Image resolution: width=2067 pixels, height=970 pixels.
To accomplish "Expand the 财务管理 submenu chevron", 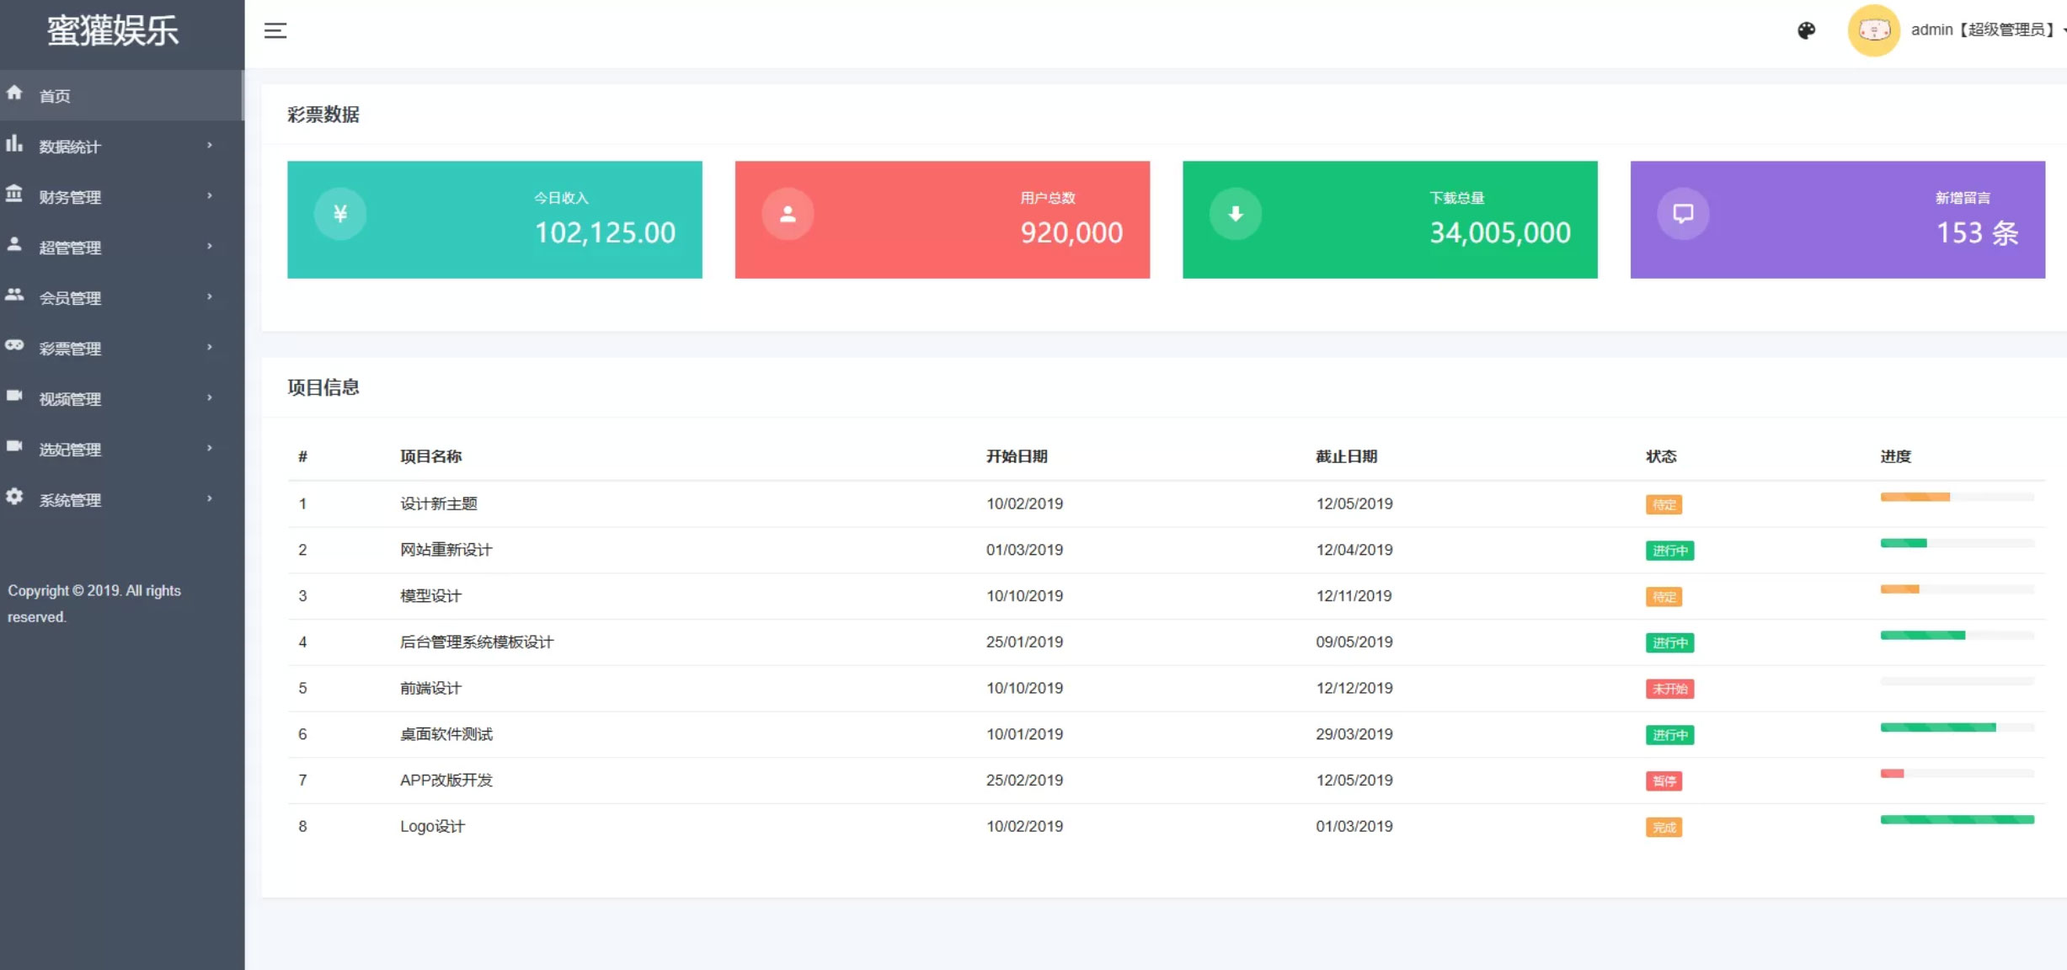I will click(210, 196).
